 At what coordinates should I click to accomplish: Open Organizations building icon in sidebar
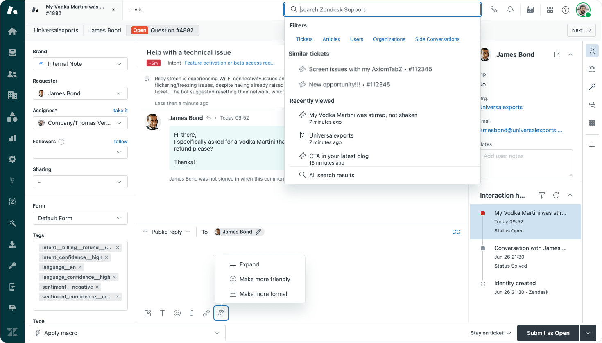12,95
